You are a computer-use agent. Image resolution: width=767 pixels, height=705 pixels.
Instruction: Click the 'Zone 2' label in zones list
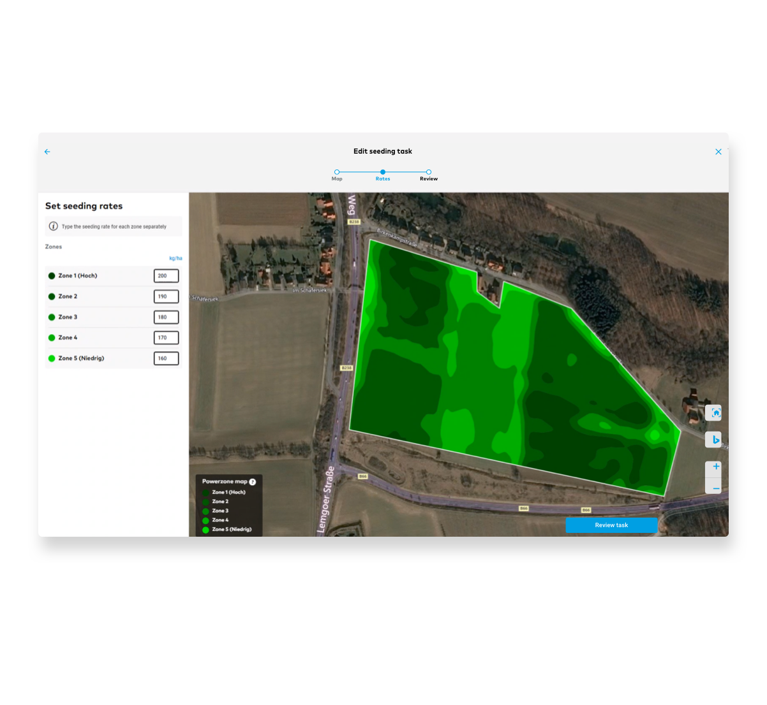click(68, 296)
